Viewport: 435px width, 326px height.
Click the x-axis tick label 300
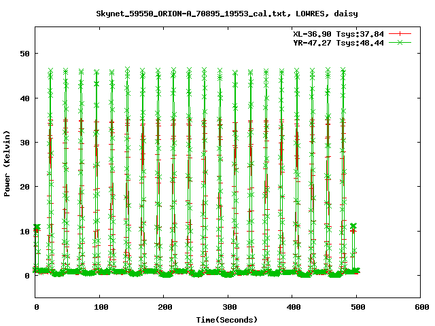pos(230,307)
